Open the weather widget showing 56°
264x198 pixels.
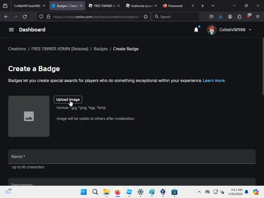[x=9, y=191]
